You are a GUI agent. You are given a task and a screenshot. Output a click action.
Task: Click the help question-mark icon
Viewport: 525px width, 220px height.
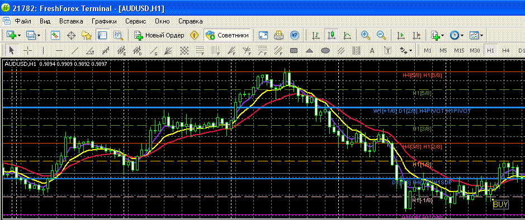pyautogui.click(x=294, y=35)
